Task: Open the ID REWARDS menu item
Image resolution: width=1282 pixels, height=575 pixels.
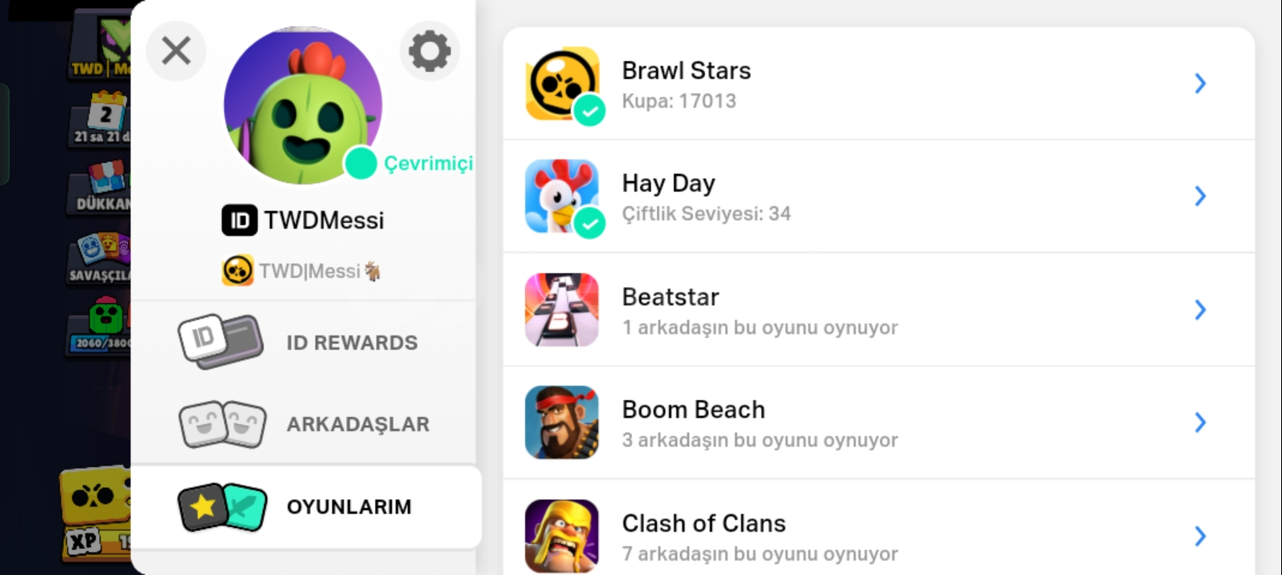Action: click(x=304, y=343)
